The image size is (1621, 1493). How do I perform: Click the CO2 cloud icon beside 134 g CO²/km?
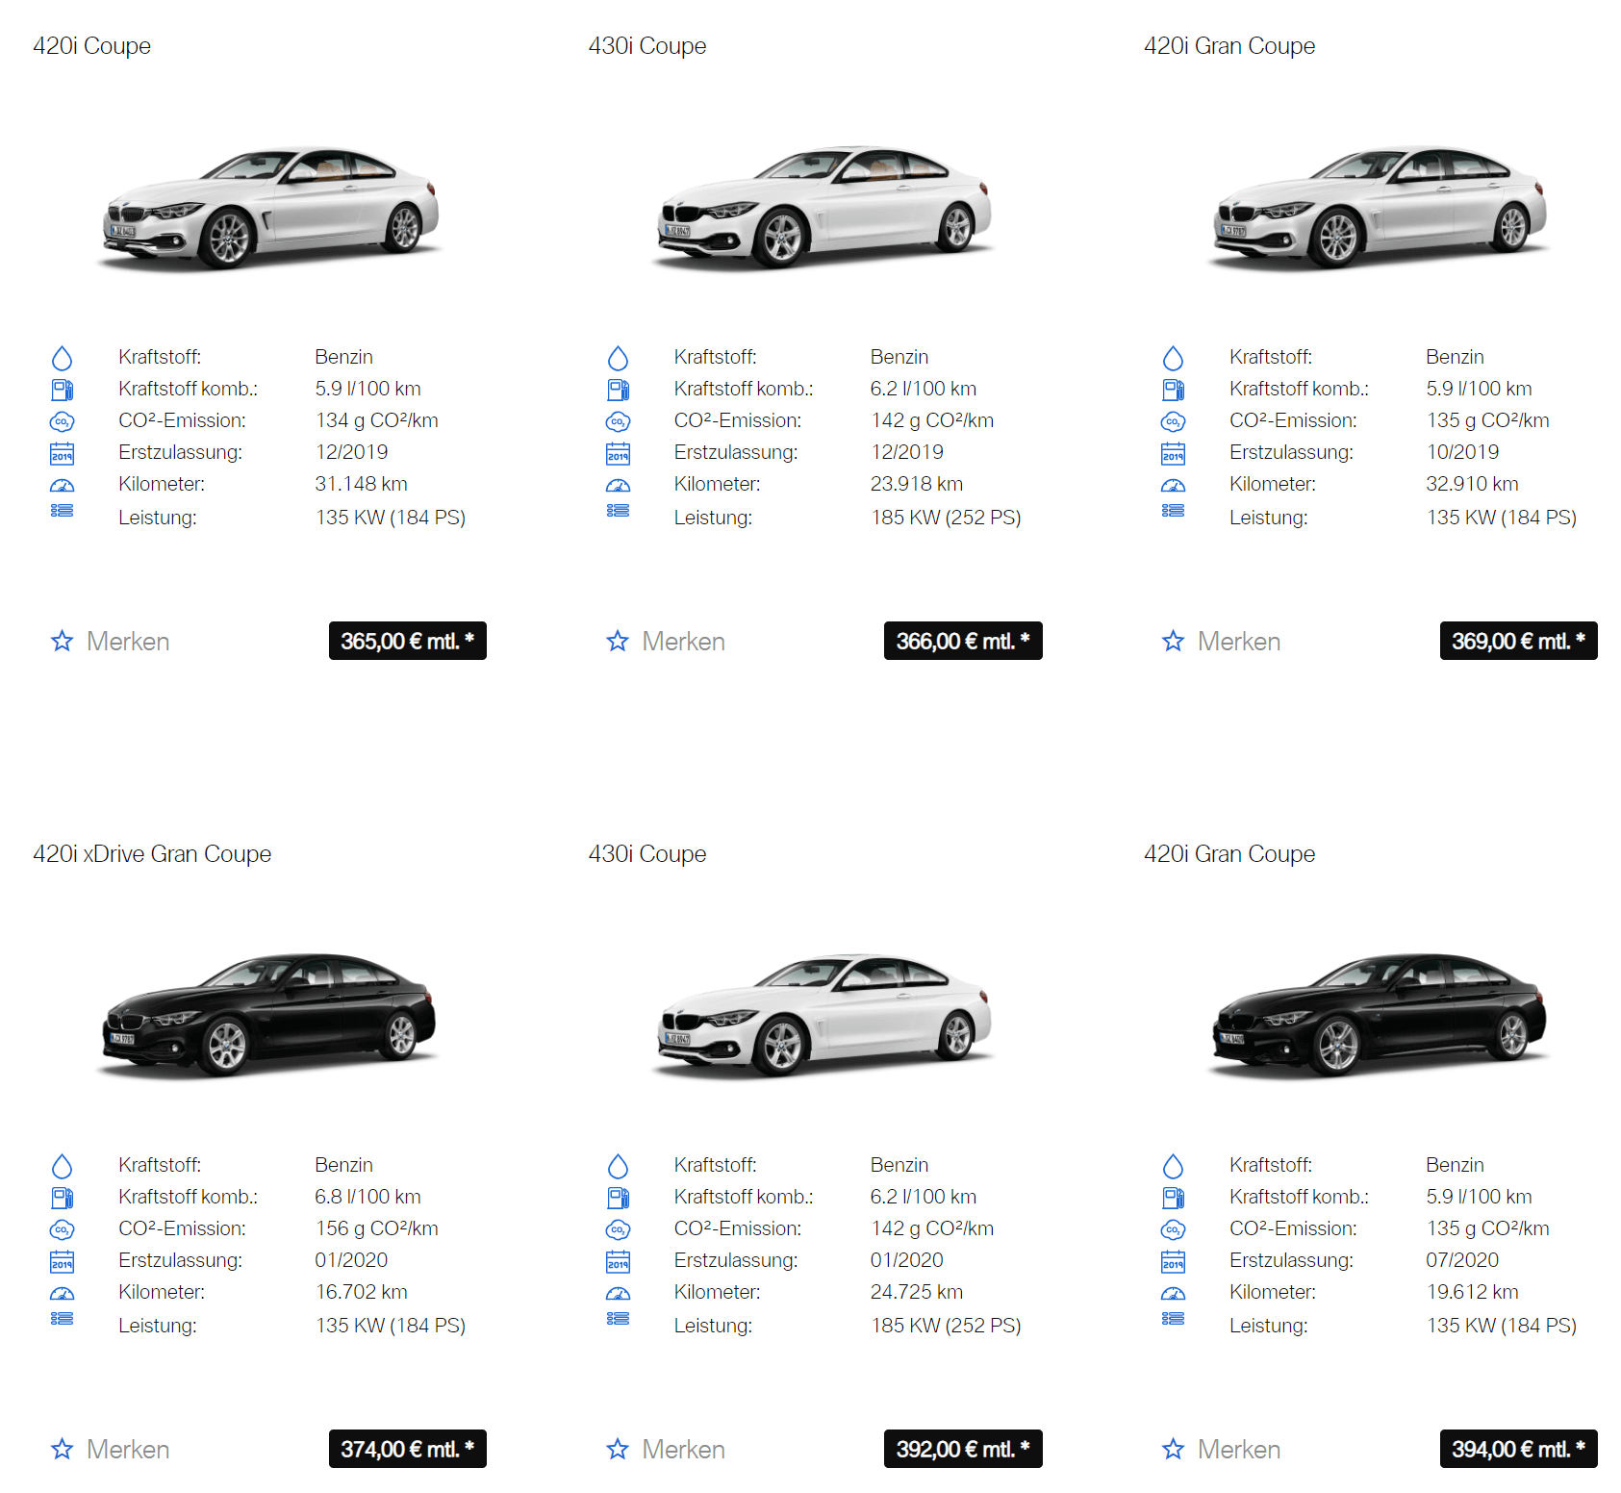[62, 421]
